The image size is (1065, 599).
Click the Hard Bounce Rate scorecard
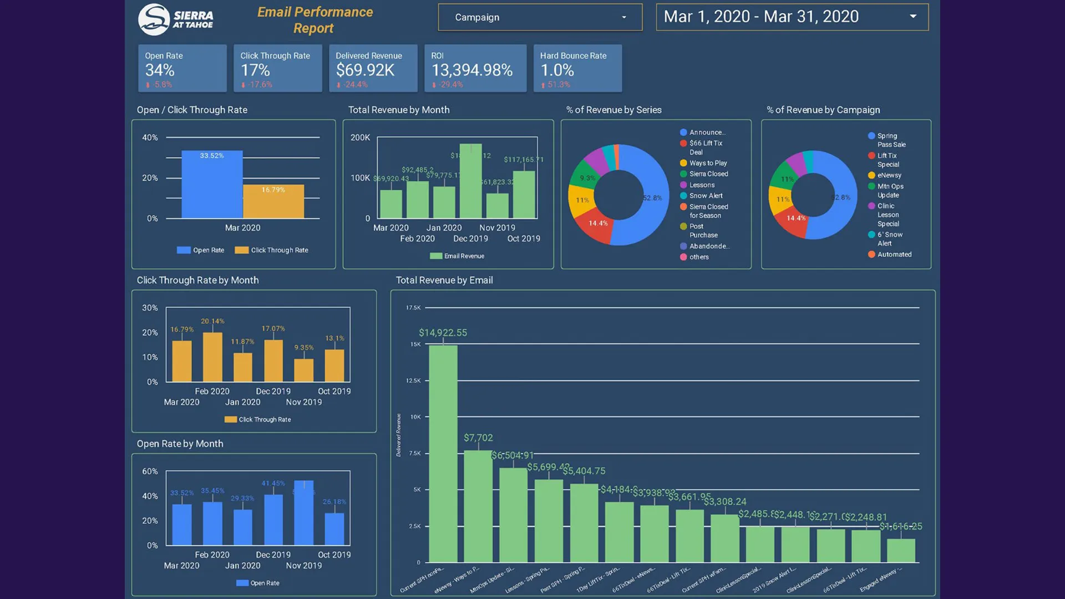(x=577, y=68)
